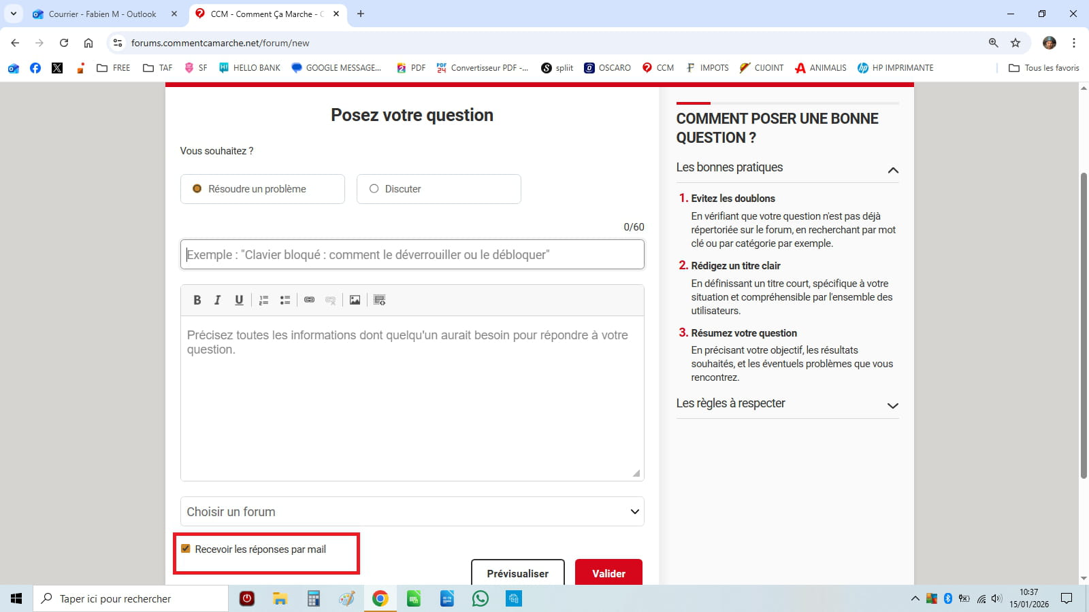Click the Prévisualiser button

tap(517, 573)
